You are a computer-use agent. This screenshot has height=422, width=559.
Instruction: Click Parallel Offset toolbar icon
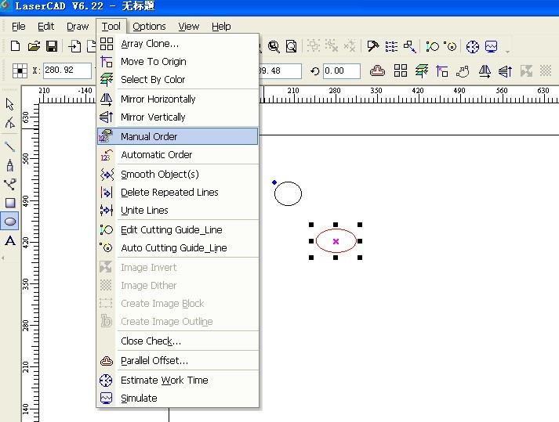pyautogui.click(x=377, y=71)
